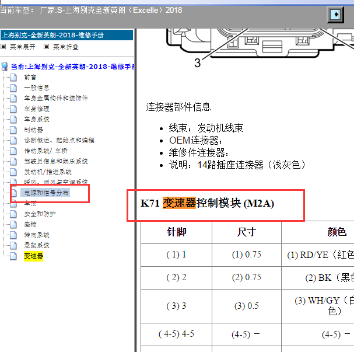Click the page icon beside 一般信息
This screenshot has width=354, height=352.
pos(13,88)
